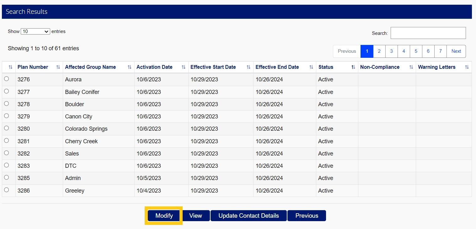Screen dimensions: 476x229
Task: Select the radio button for Aurora plan
Action: pos(7,79)
